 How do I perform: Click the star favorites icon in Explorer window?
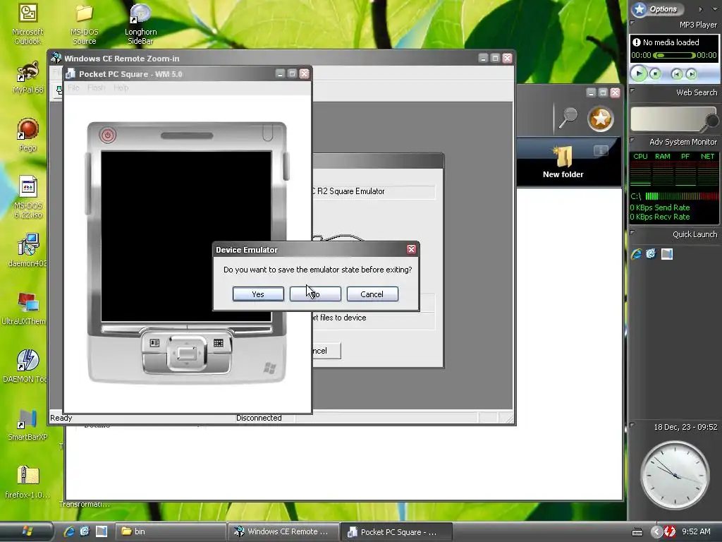[601, 119]
